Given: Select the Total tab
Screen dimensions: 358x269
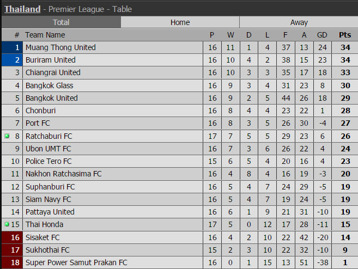Looking at the screenshot, I should click(x=61, y=22).
